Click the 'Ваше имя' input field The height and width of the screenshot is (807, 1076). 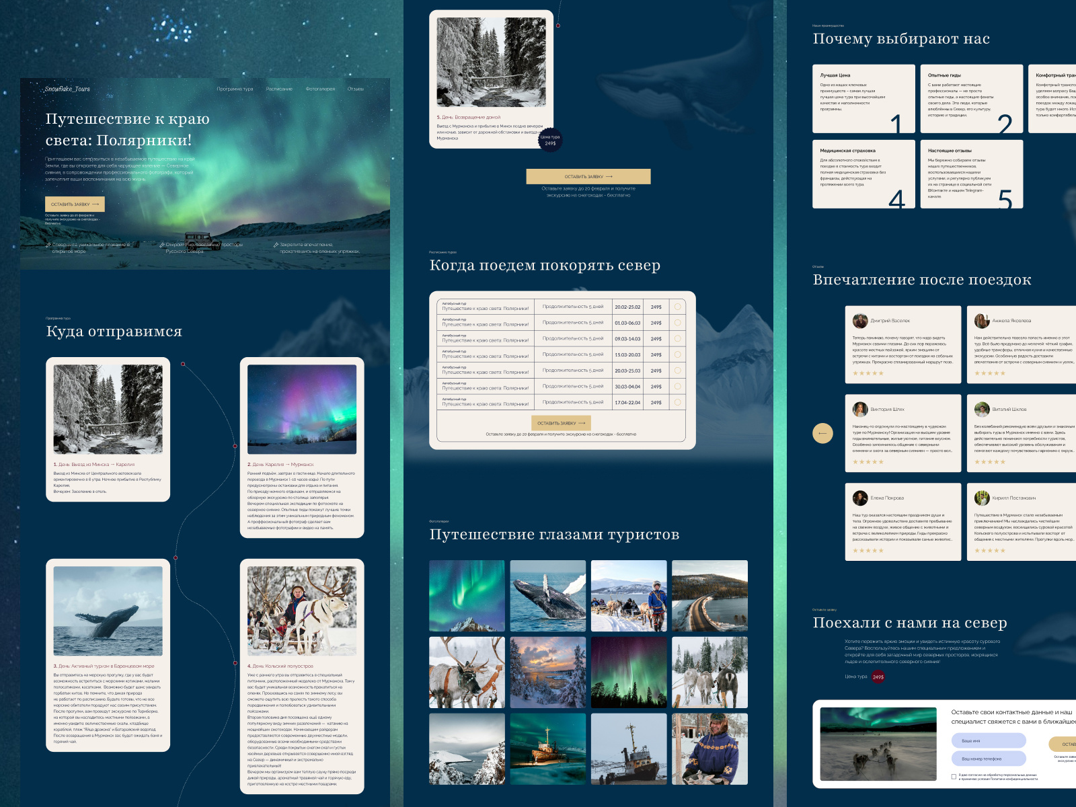tap(989, 740)
